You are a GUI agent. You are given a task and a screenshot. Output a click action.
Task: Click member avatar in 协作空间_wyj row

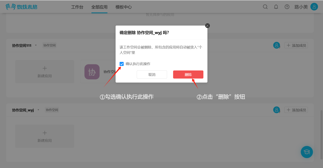click(276, 110)
